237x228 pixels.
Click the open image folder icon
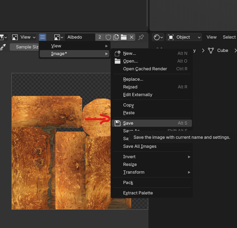click(124, 37)
